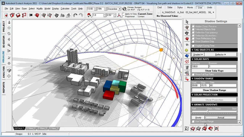244x137 pixels.
Task: Tick the Use Shadow Range checkbox
Action: click(x=193, y=122)
